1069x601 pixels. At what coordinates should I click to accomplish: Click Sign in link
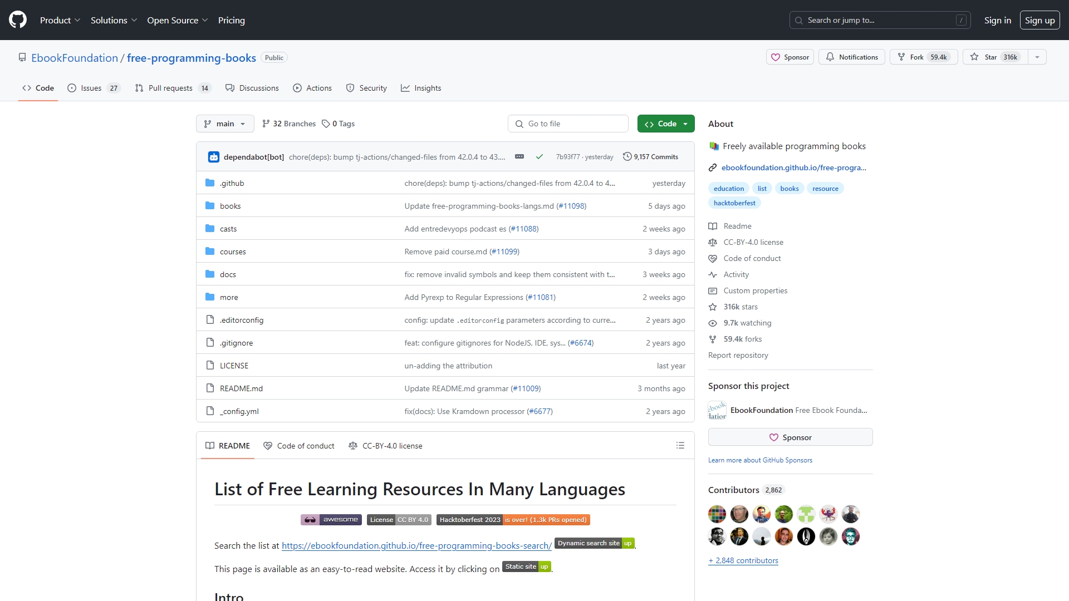(998, 20)
